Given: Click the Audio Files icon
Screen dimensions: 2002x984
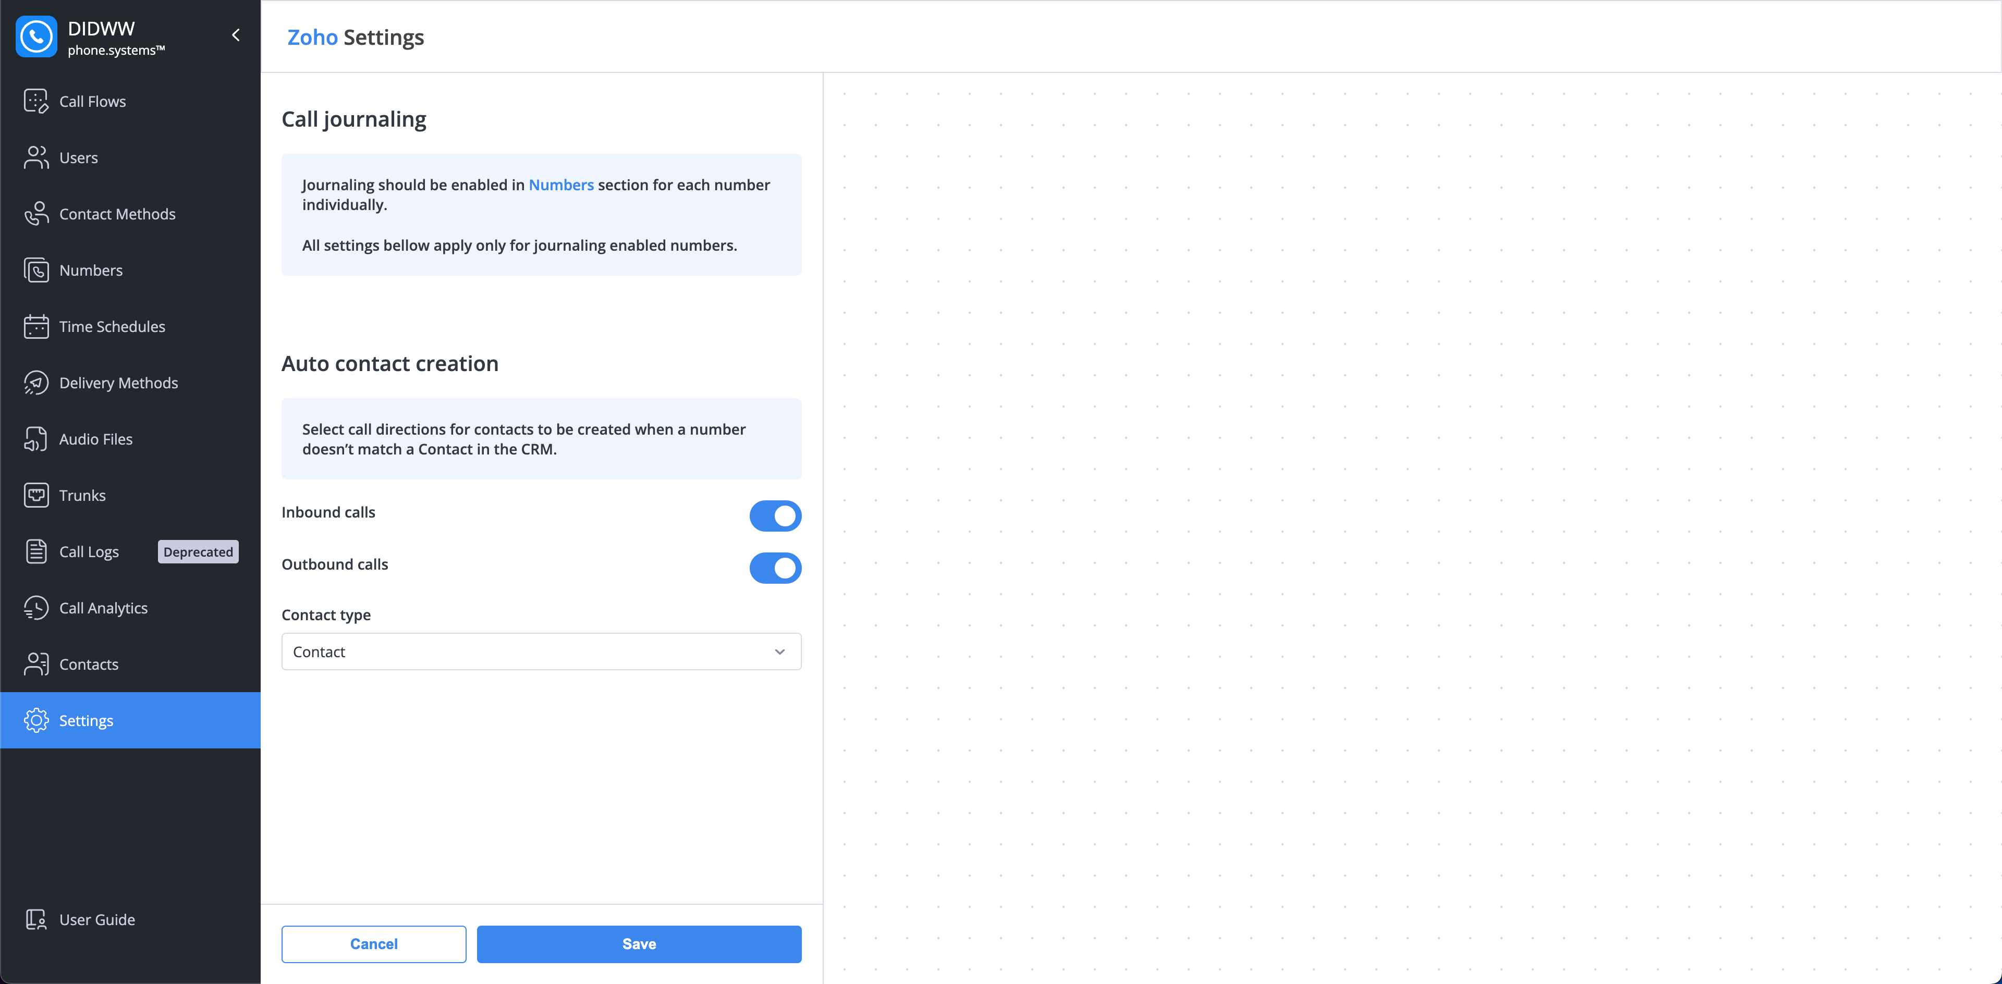Looking at the screenshot, I should [x=36, y=439].
